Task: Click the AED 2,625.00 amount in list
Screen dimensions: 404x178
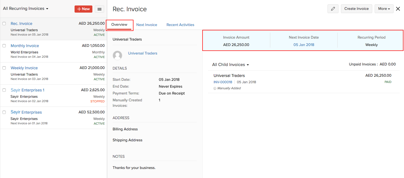Action: (93, 90)
